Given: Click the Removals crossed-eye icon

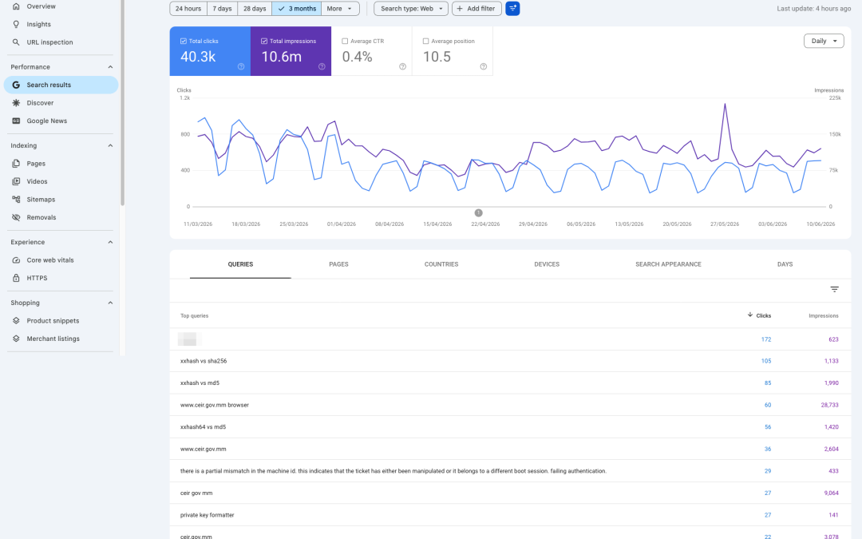Looking at the screenshot, I should pos(16,217).
